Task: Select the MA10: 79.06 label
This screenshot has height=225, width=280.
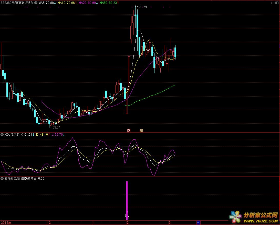Action: point(66,3)
